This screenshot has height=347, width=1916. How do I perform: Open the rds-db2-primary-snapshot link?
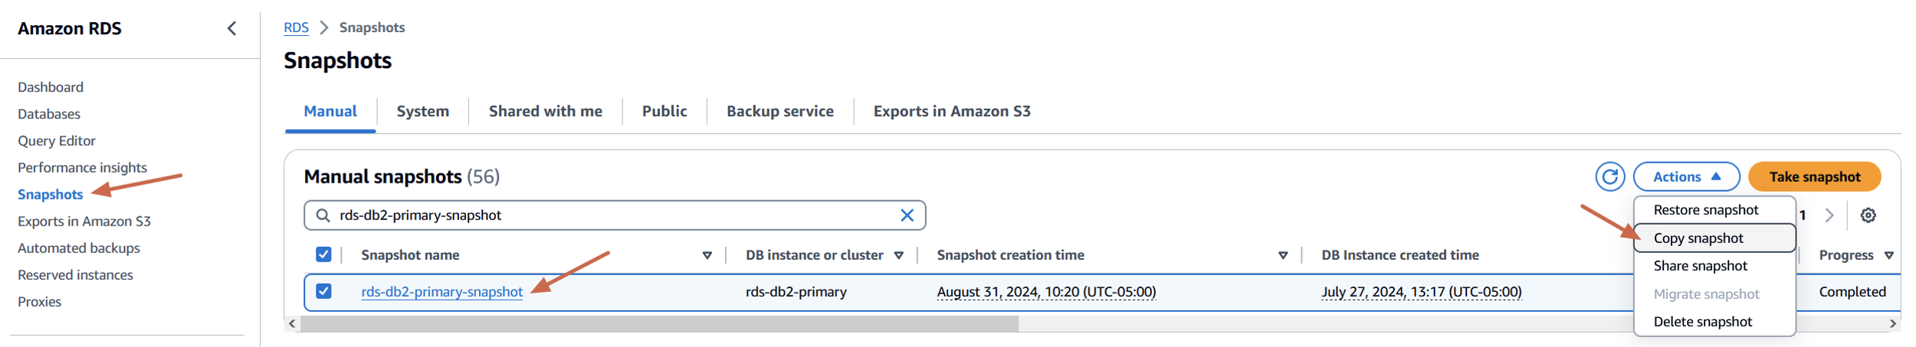pyautogui.click(x=441, y=292)
